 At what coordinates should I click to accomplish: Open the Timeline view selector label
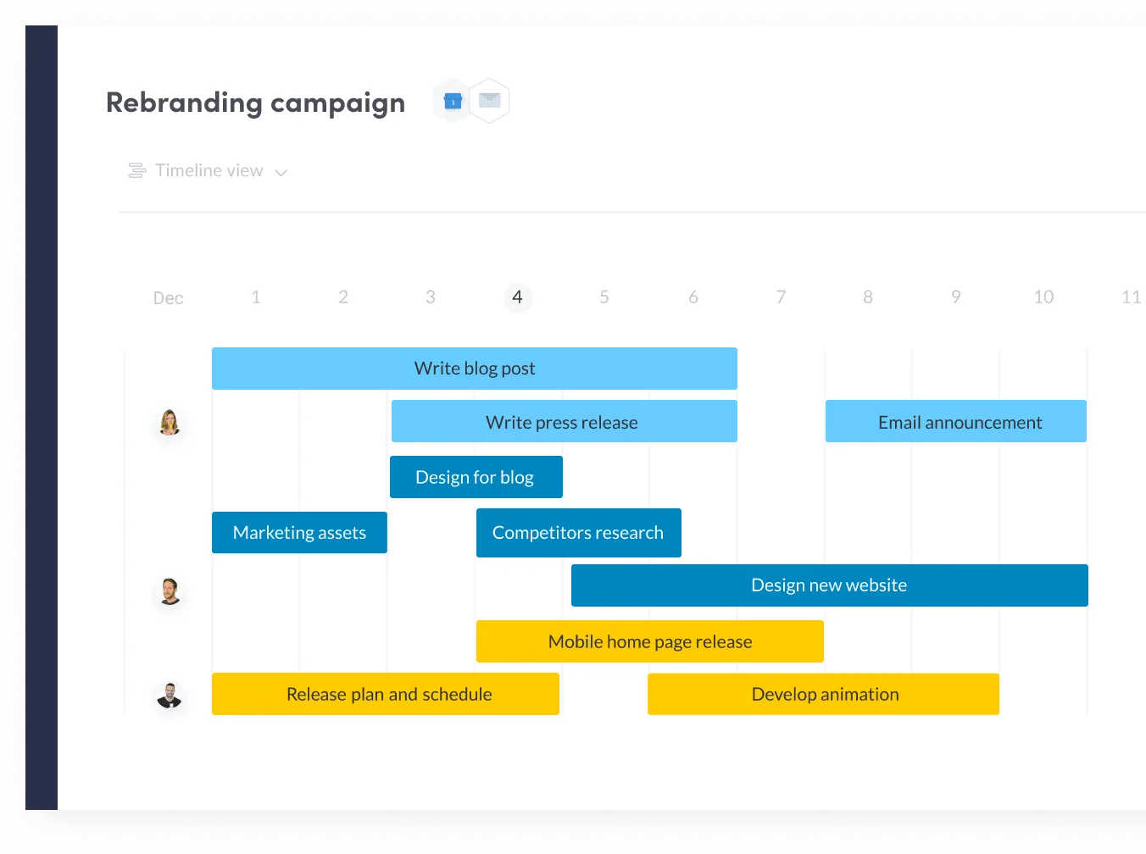point(209,170)
